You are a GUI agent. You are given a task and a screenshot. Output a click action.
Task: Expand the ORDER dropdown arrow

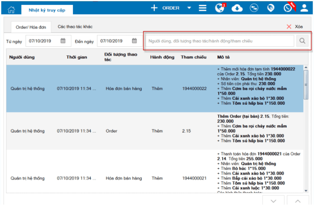point(189,8)
